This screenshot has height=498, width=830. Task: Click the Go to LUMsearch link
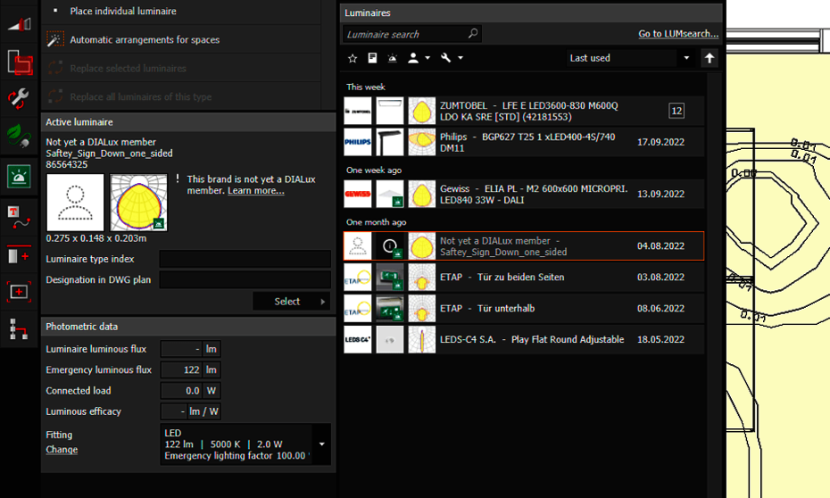(677, 34)
